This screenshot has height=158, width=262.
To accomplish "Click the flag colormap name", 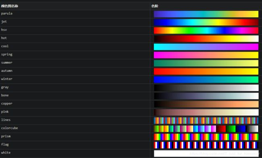I will (5, 144).
